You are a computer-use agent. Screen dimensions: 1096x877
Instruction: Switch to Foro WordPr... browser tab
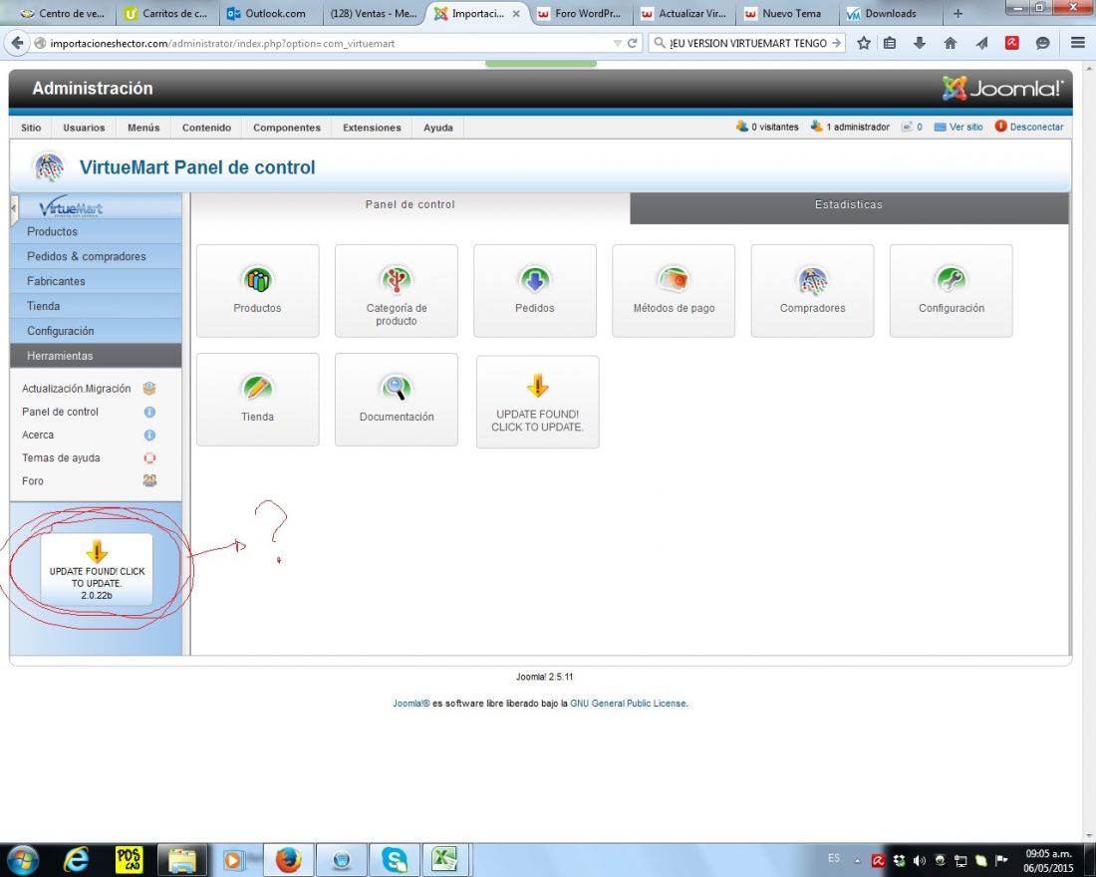tap(582, 13)
